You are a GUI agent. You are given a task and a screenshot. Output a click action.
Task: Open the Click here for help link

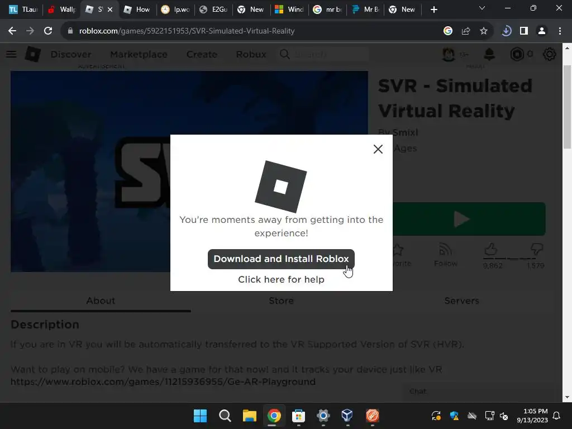click(x=281, y=279)
